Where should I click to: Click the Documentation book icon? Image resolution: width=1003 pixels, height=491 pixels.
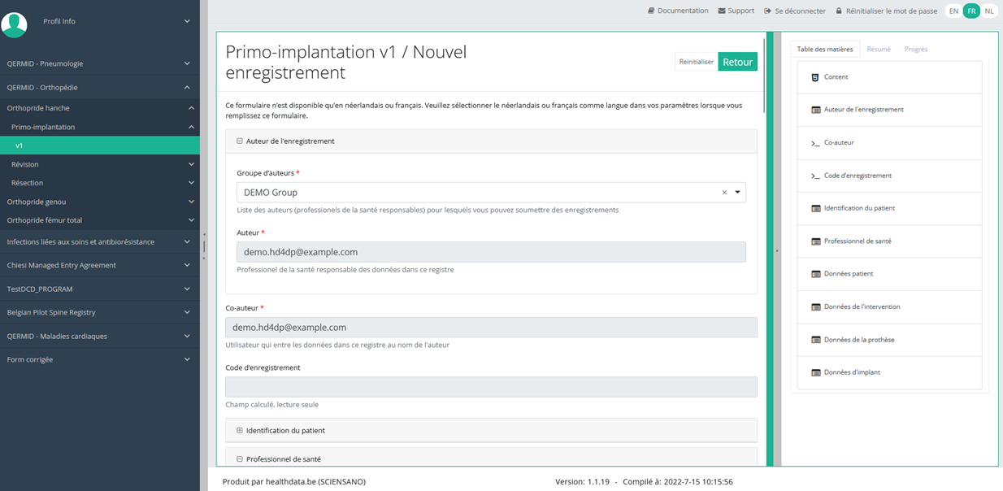click(651, 11)
